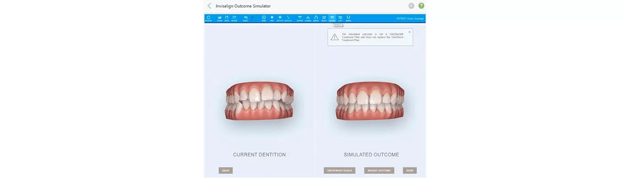This screenshot has height=178, width=624.
Task: Toggle tooth numbering with NUM icon
Action: click(264, 18)
